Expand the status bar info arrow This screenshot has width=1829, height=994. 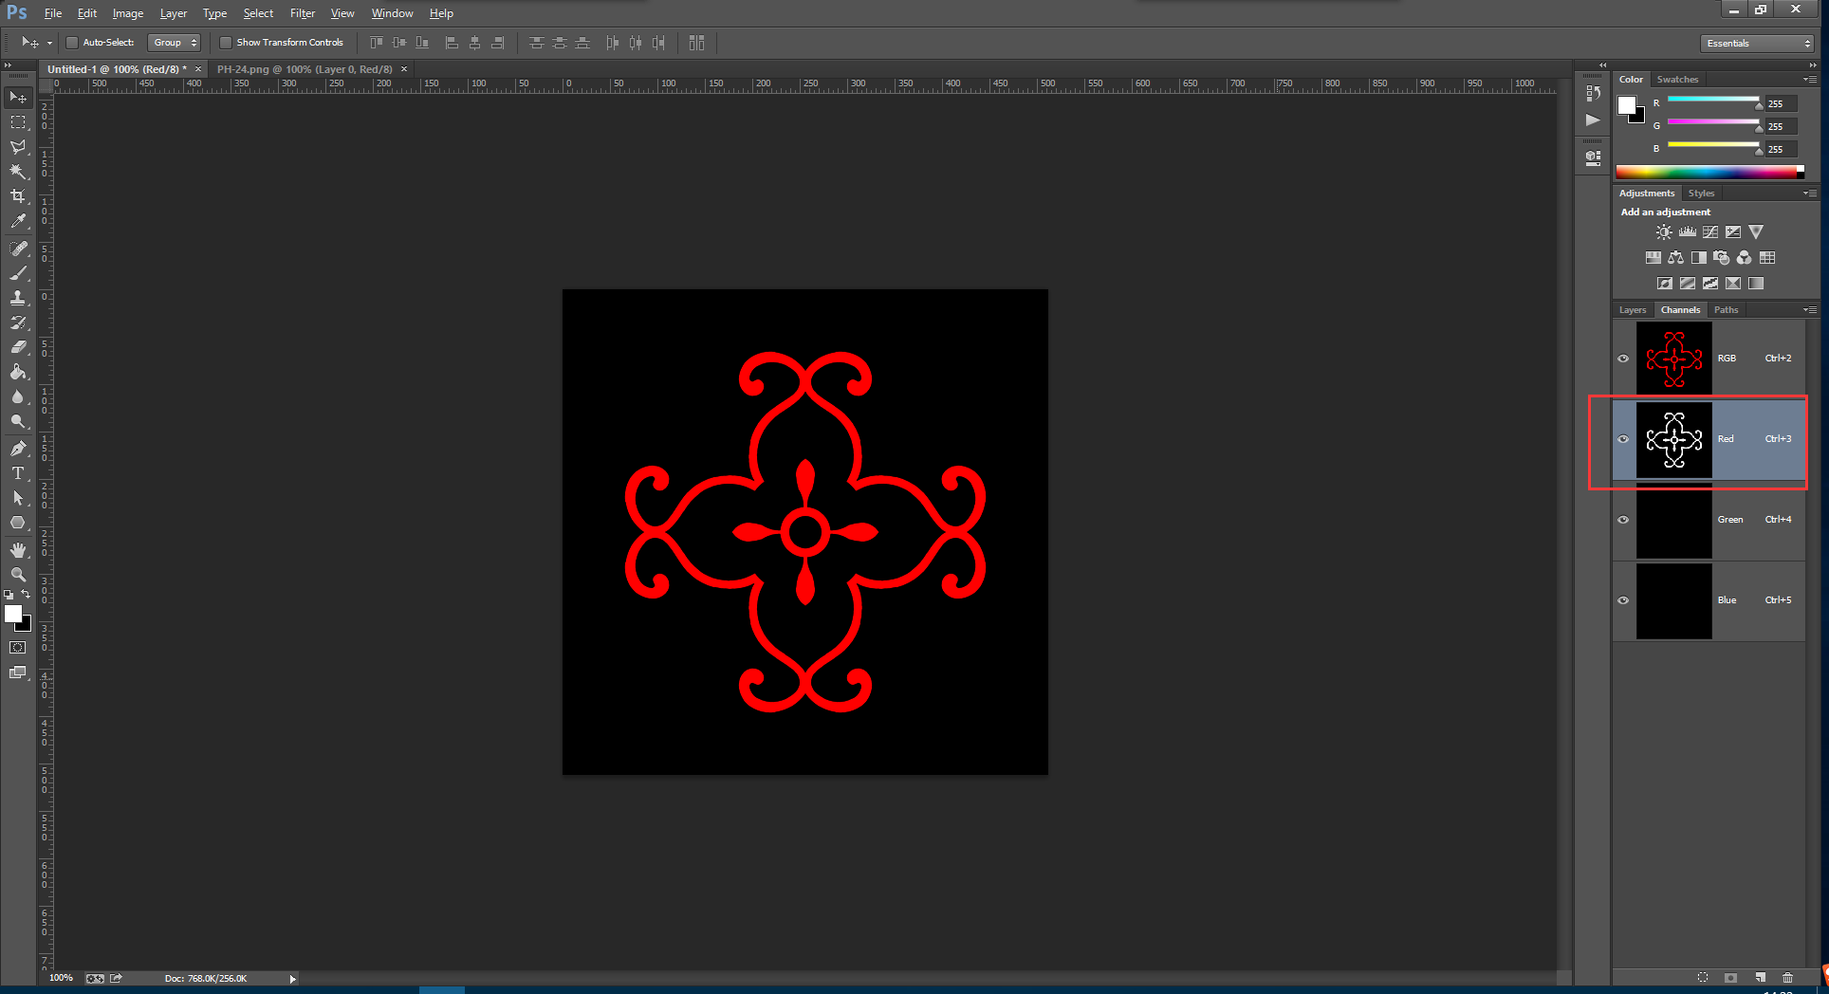[x=292, y=979]
